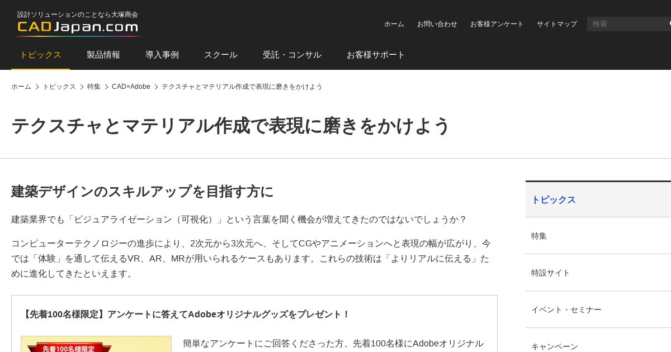Viewport: 671px width, 352px height.
Task: Open the トピックス navigation tab
Action: tap(40, 55)
